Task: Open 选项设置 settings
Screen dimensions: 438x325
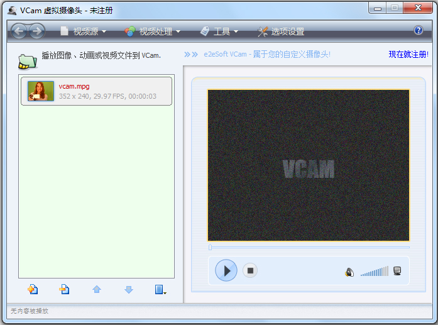Action: tap(281, 31)
